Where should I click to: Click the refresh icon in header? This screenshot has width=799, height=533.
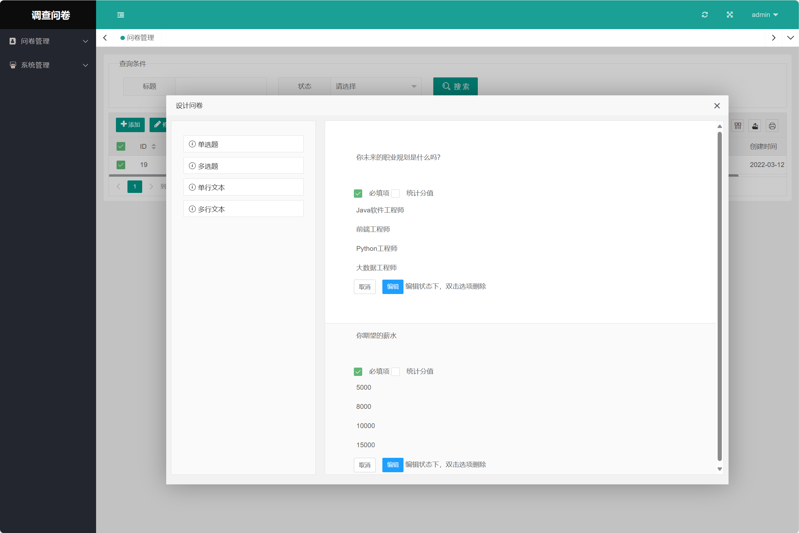click(705, 15)
